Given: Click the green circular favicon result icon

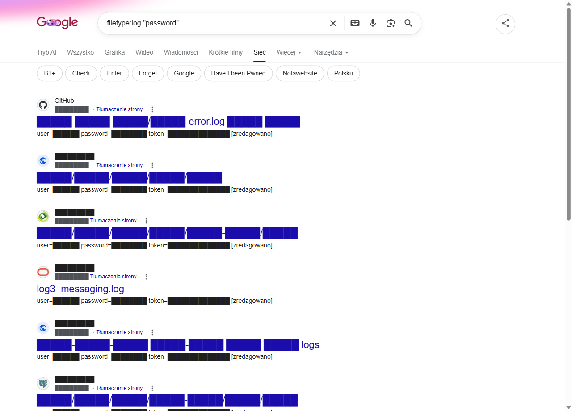Looking at the screenshot, I should coord(43,217).
